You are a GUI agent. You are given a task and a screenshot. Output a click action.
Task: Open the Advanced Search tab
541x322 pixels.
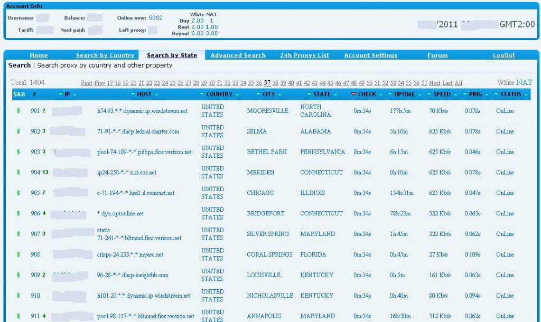(x=238, y=55)
